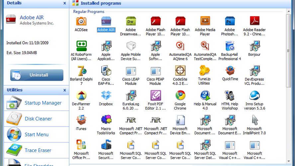
Task: Click the Uninstall button
Action: (x=37, y=75)
